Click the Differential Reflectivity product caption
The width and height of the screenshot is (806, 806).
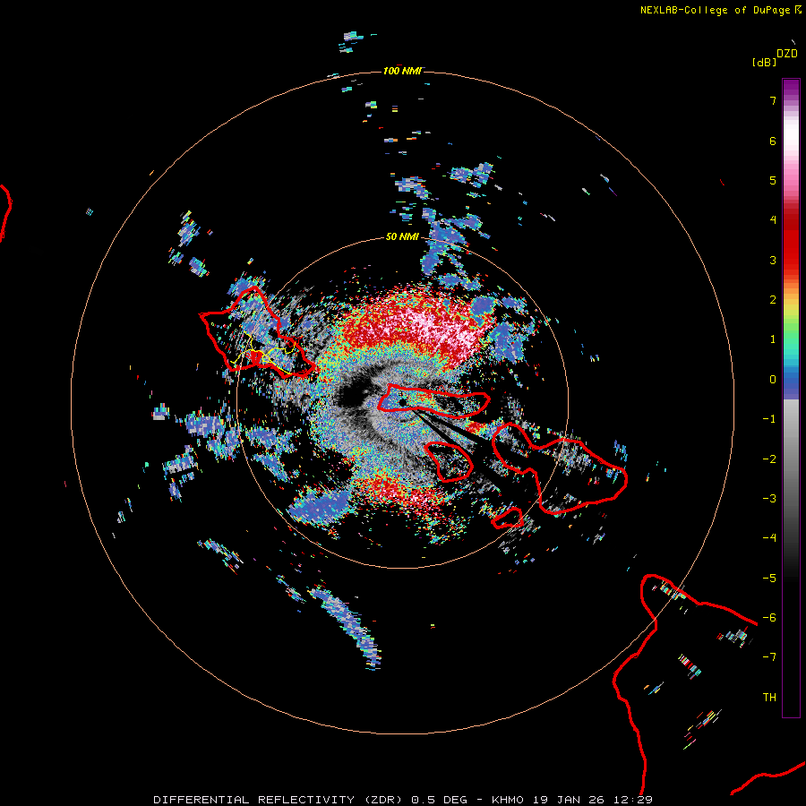click(402, 800)
